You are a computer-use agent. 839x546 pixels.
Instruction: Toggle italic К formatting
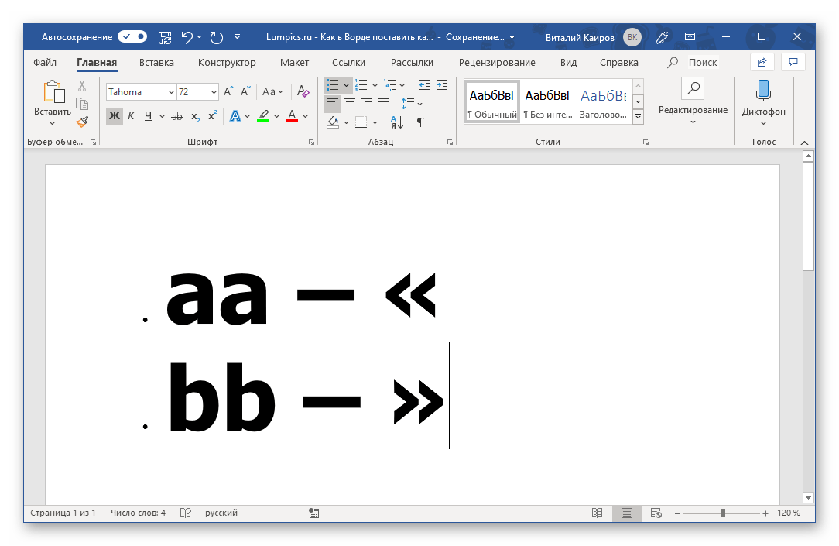tap(131, 115)
